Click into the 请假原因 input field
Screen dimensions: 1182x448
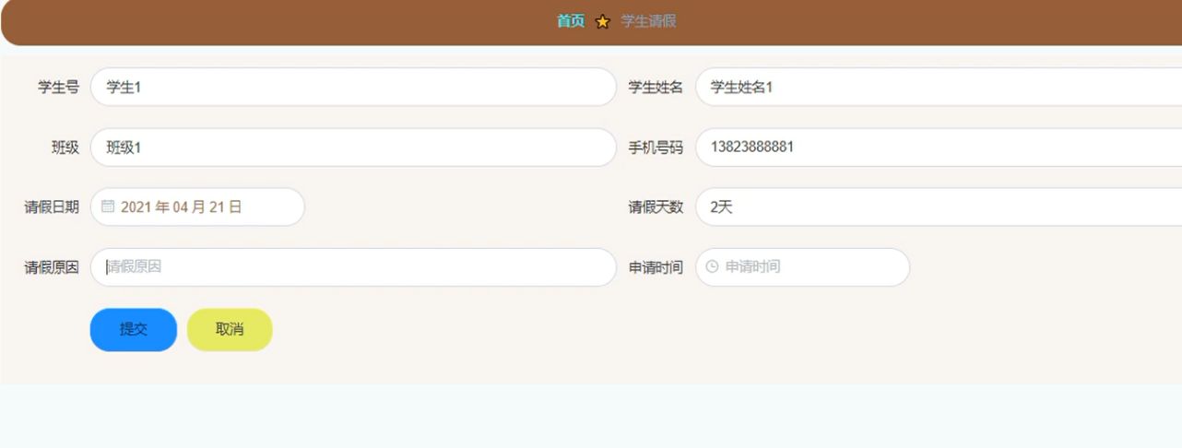[353, 266]
